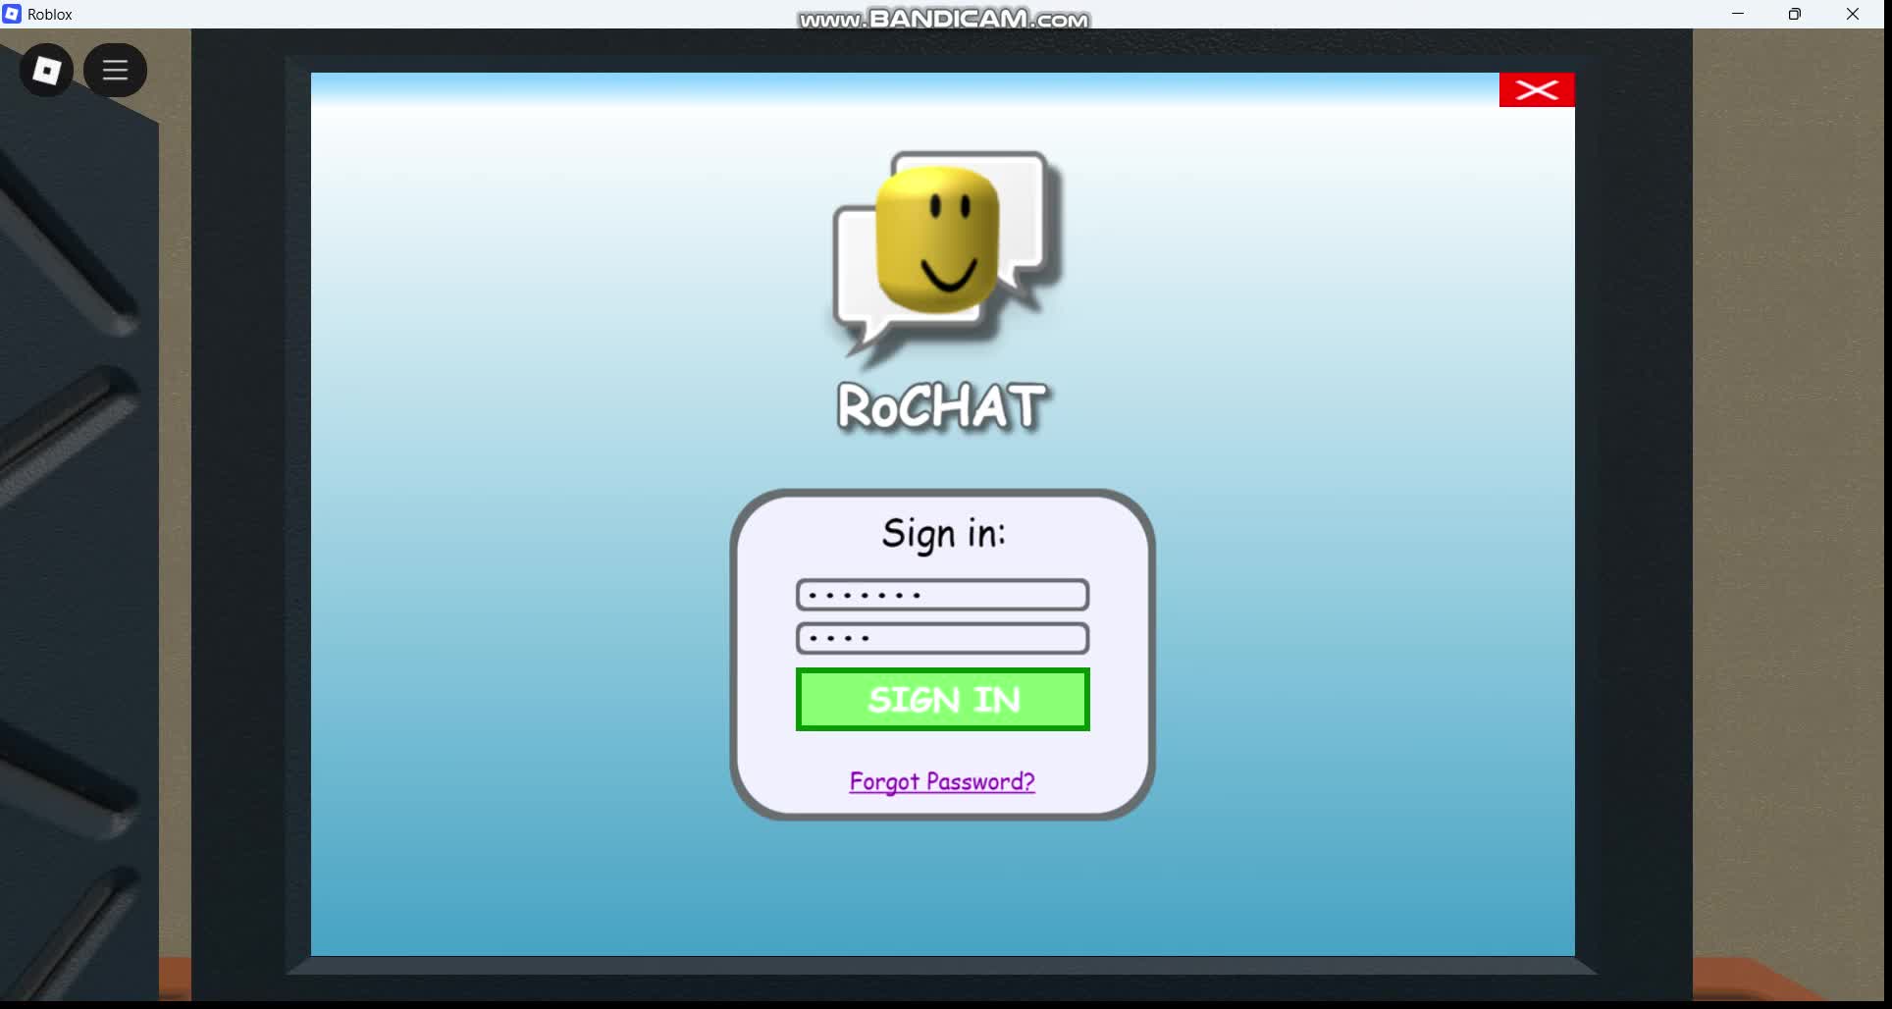The height and width of the screenshot is (1009, 1892).
Task: Click the dark monitor bezel below the screen
Action: (942, 966)
